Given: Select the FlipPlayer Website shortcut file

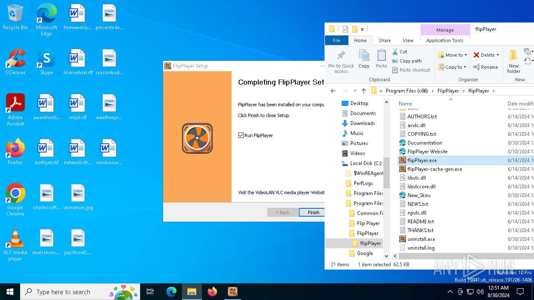Looking at the screenshot, I should [x=427, y=152].
